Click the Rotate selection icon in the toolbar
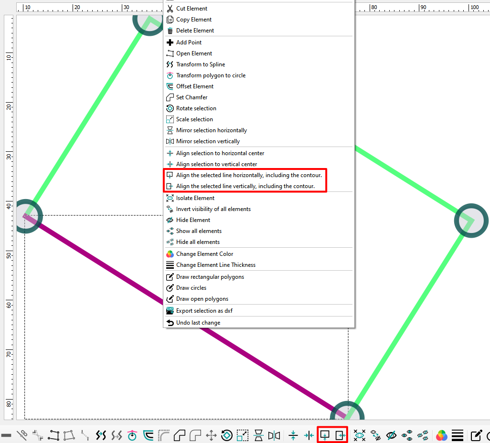 pos(227,435)
